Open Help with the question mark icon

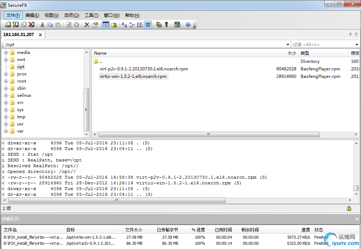pyautogui.click(x=188, y=25)
